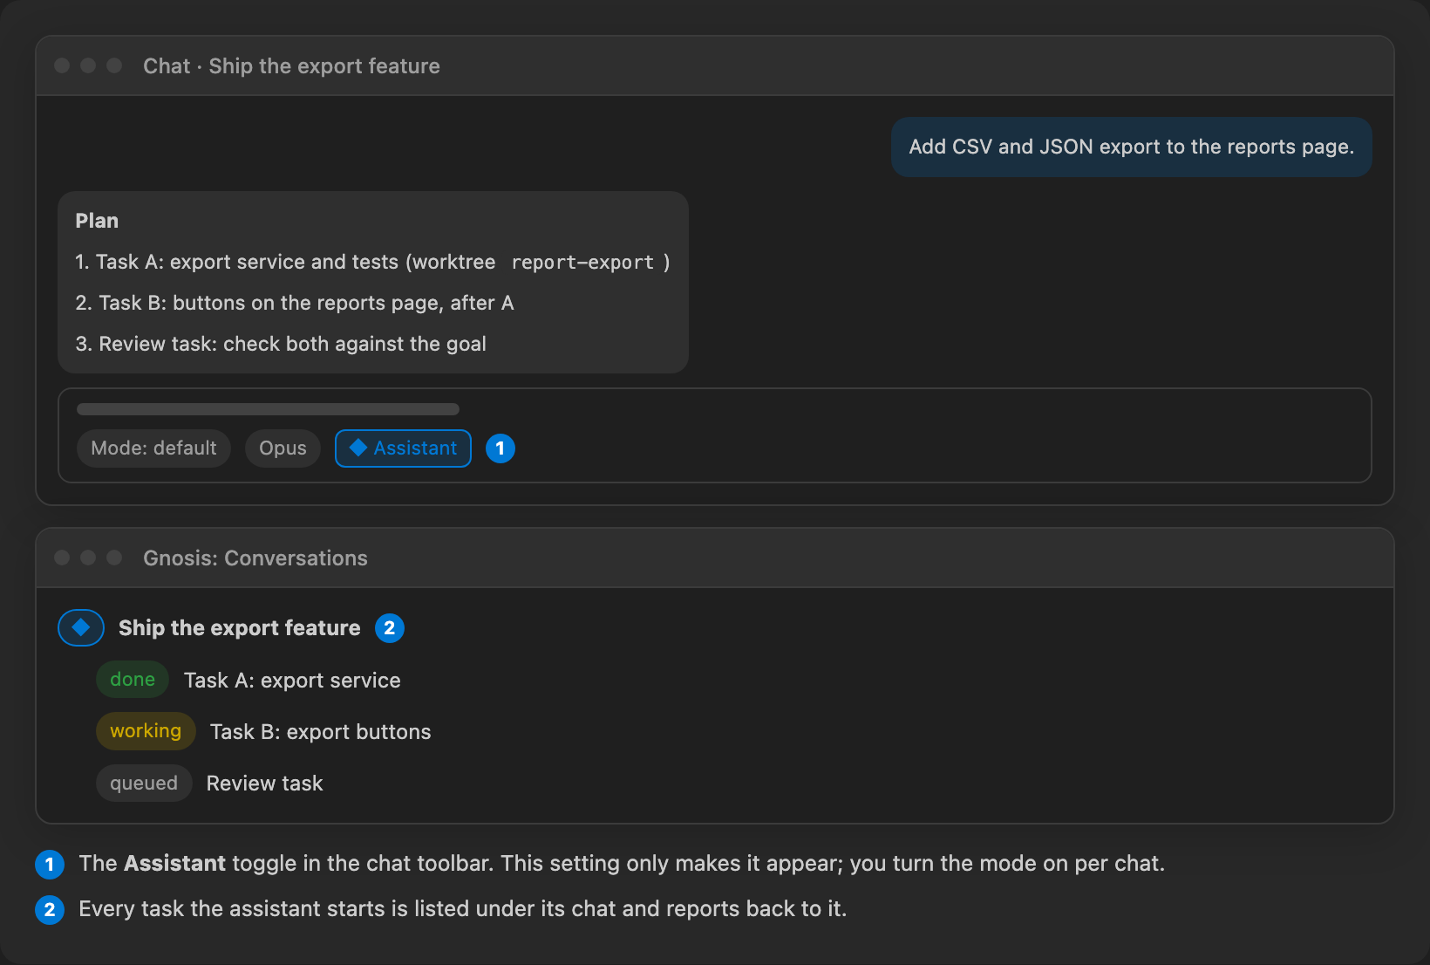Open the Opus model selector
The image size is (1430, 965).
(x=283, y=448)
